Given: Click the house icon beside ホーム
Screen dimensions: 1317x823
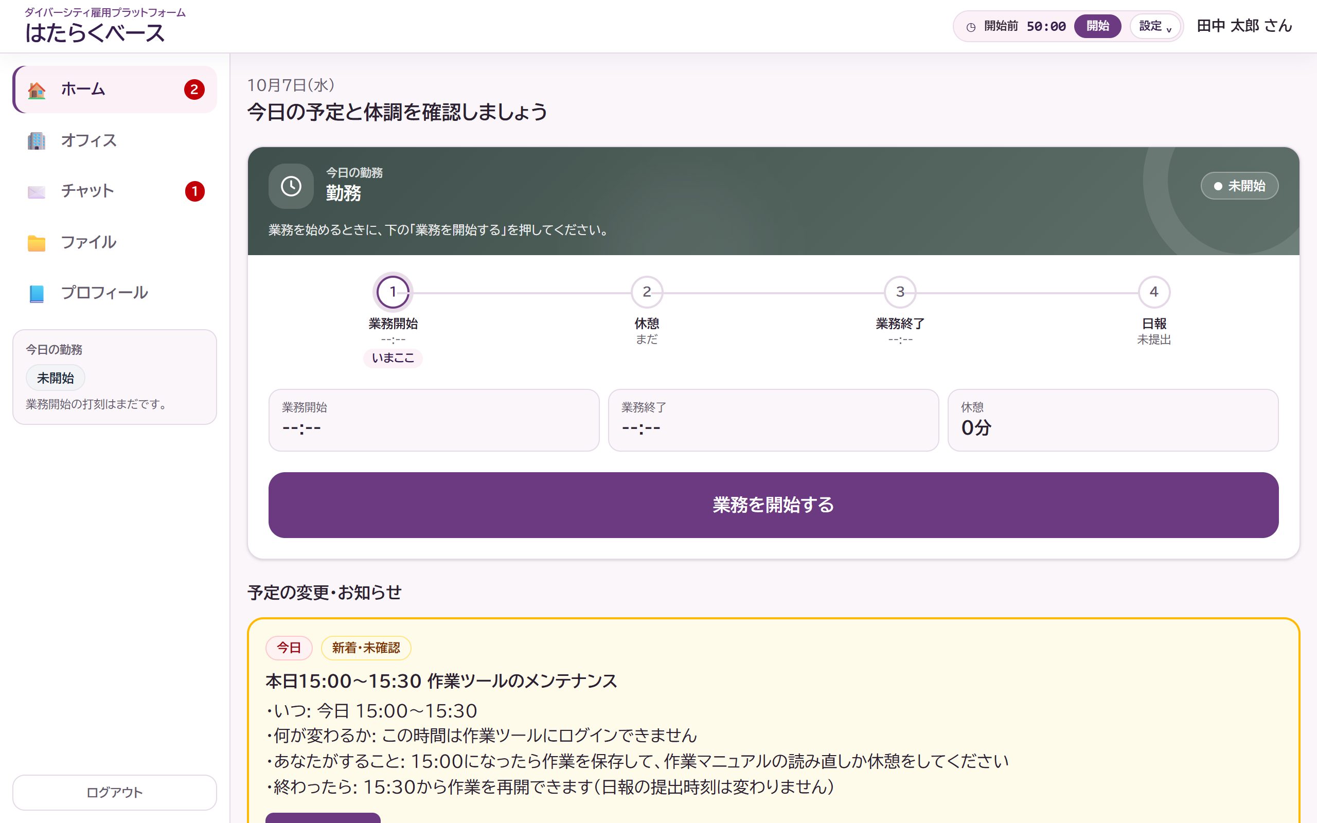Looking at the screenshot, I should point(37,90).
